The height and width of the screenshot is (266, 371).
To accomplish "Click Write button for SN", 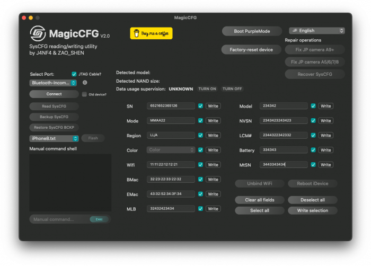I will [x=213, y=106].
